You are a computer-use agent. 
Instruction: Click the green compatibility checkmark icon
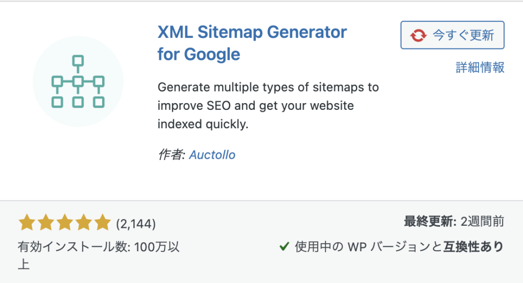pos(284,247)
